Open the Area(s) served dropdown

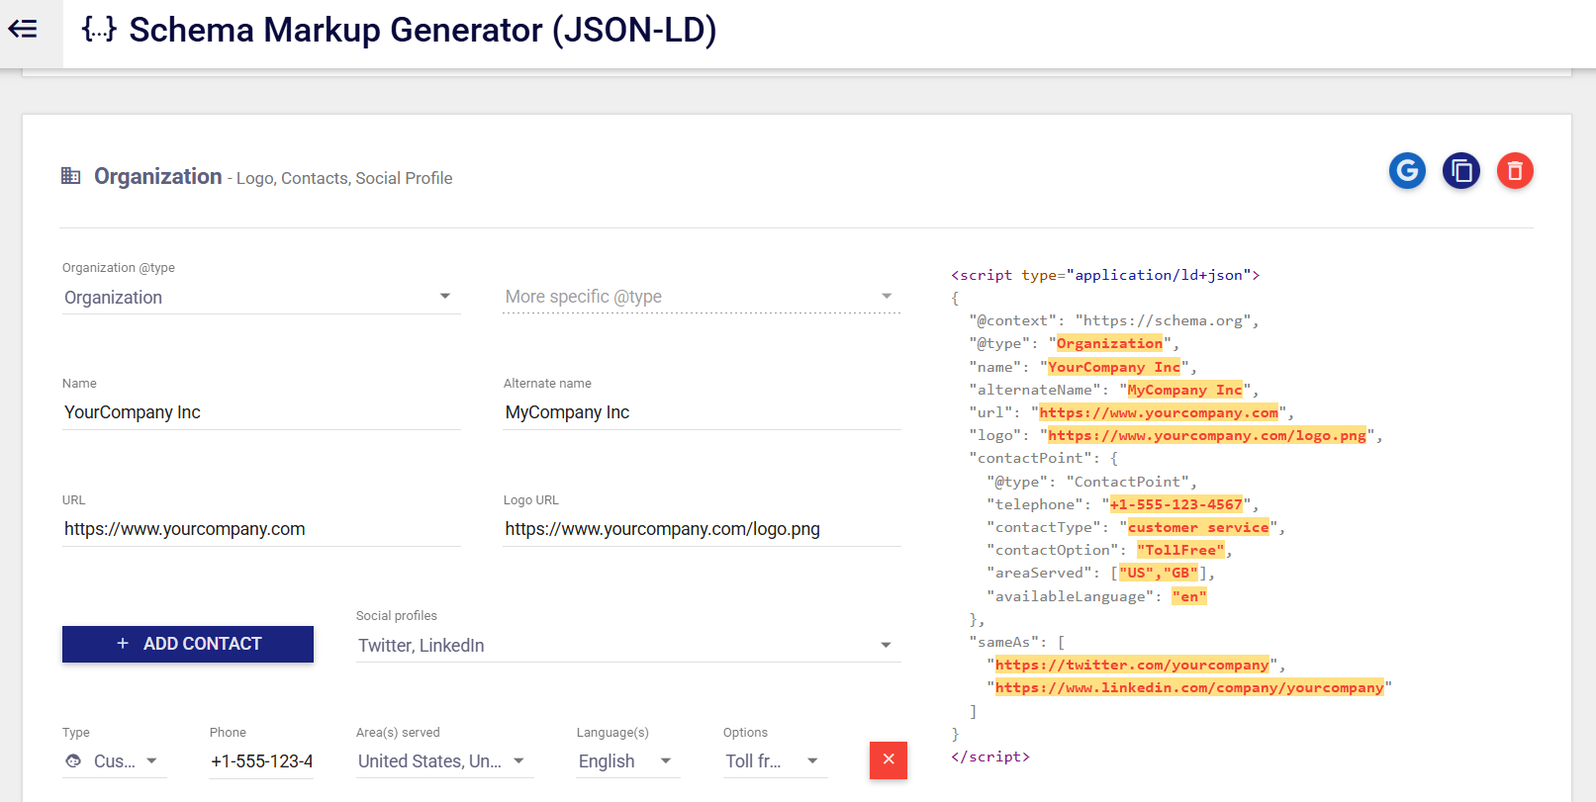[x=444, y=761]
